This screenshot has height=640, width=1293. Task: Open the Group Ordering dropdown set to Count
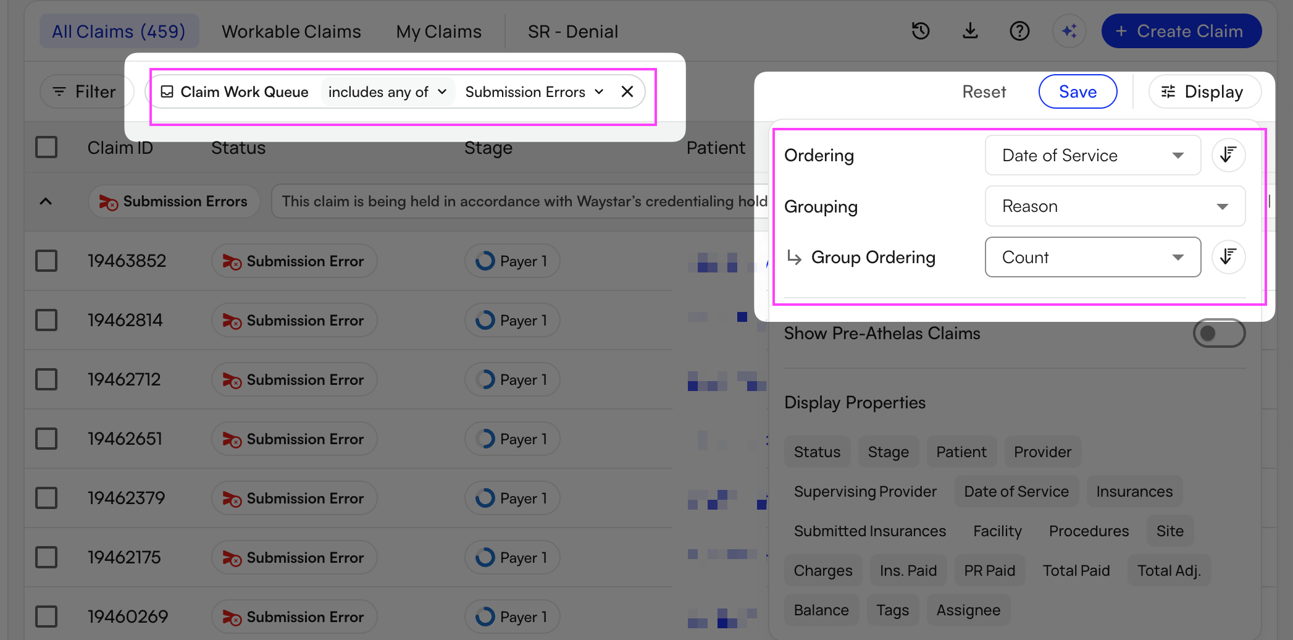[1092, 257]
